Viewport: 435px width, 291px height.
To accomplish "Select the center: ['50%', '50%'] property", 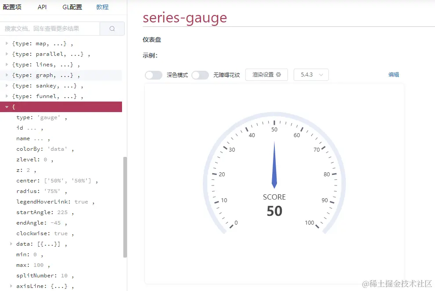I will [x=57, y=181].
